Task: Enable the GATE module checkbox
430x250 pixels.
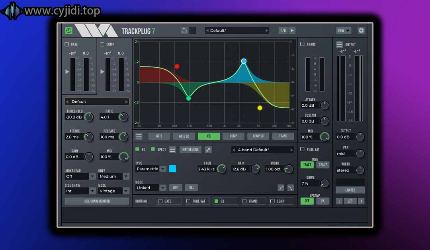Action: (x=66, y=44)
